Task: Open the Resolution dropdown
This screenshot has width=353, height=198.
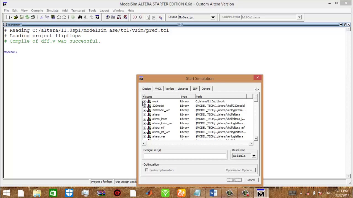Action: (x=254, y=156)
